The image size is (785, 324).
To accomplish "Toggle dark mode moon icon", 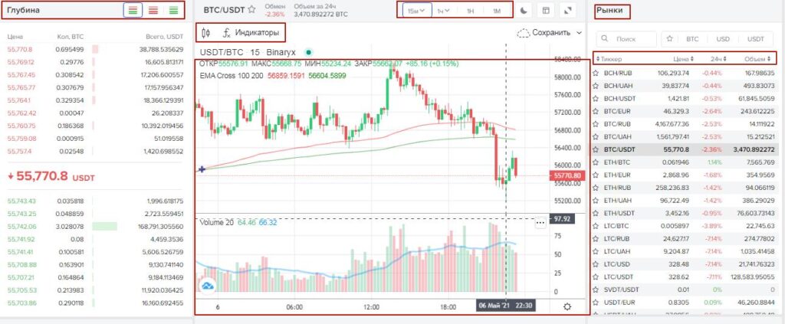I will click(523, 10).
